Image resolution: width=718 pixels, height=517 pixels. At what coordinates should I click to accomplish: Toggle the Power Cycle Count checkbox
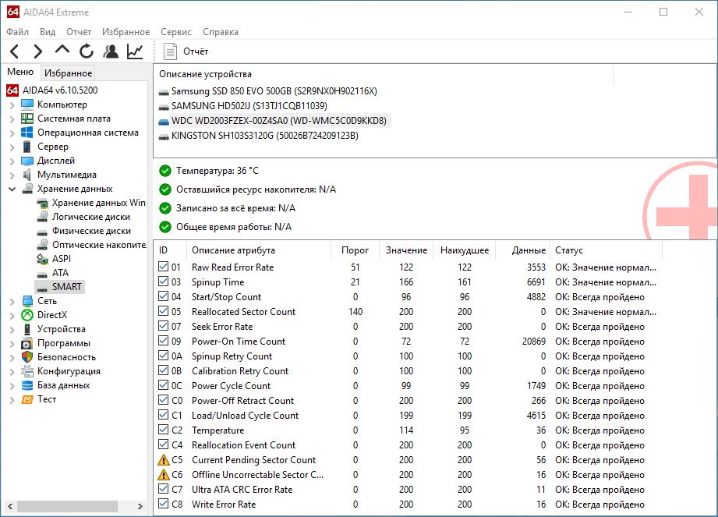(x=163, y=384)
